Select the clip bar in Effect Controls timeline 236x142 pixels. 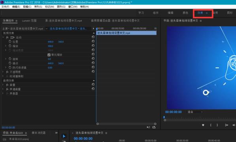[x=126, y=33]
